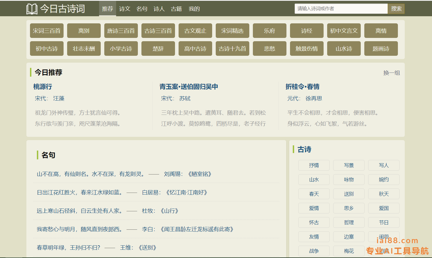Select the 咏物 poetry tag
This screenshot has height=258, width=432.
(349, 179)
